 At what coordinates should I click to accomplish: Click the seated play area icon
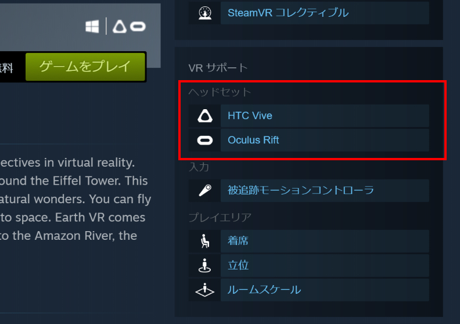[205, 241]
